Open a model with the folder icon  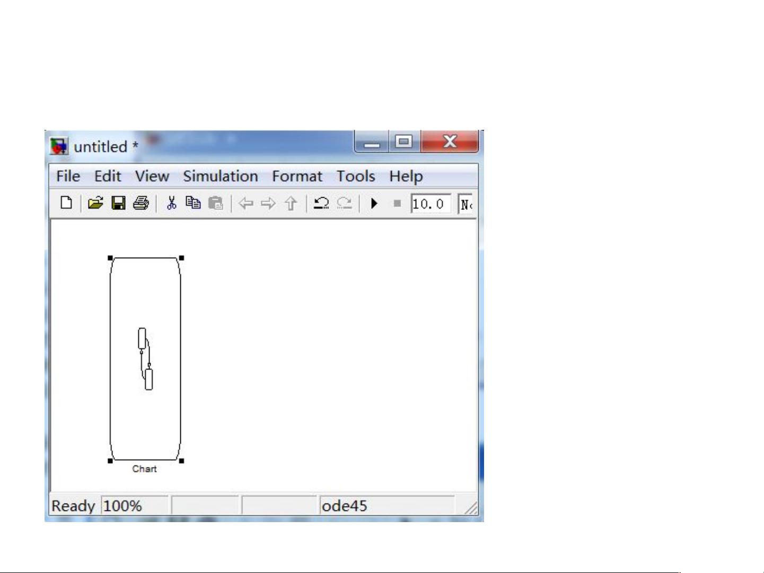(x=95, y=203)
